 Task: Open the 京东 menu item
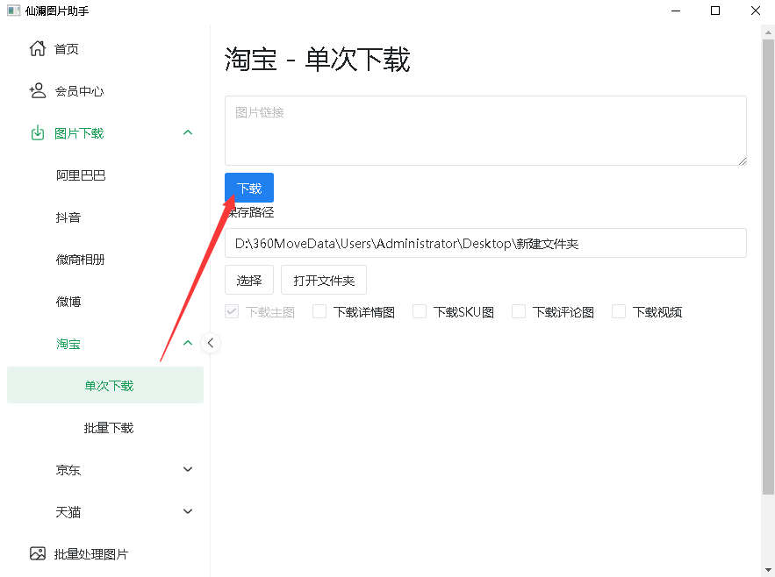[105, 470]
